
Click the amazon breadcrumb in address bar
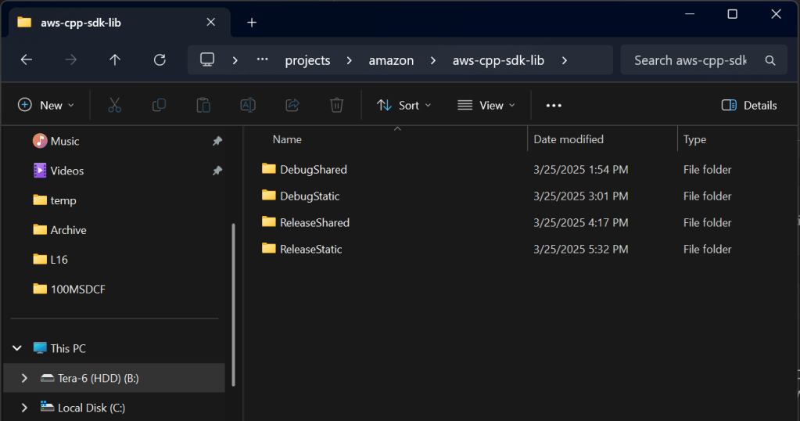pos(391,60)
